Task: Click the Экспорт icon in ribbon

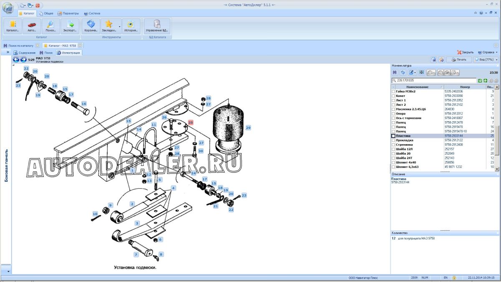Action: point(70,26)
